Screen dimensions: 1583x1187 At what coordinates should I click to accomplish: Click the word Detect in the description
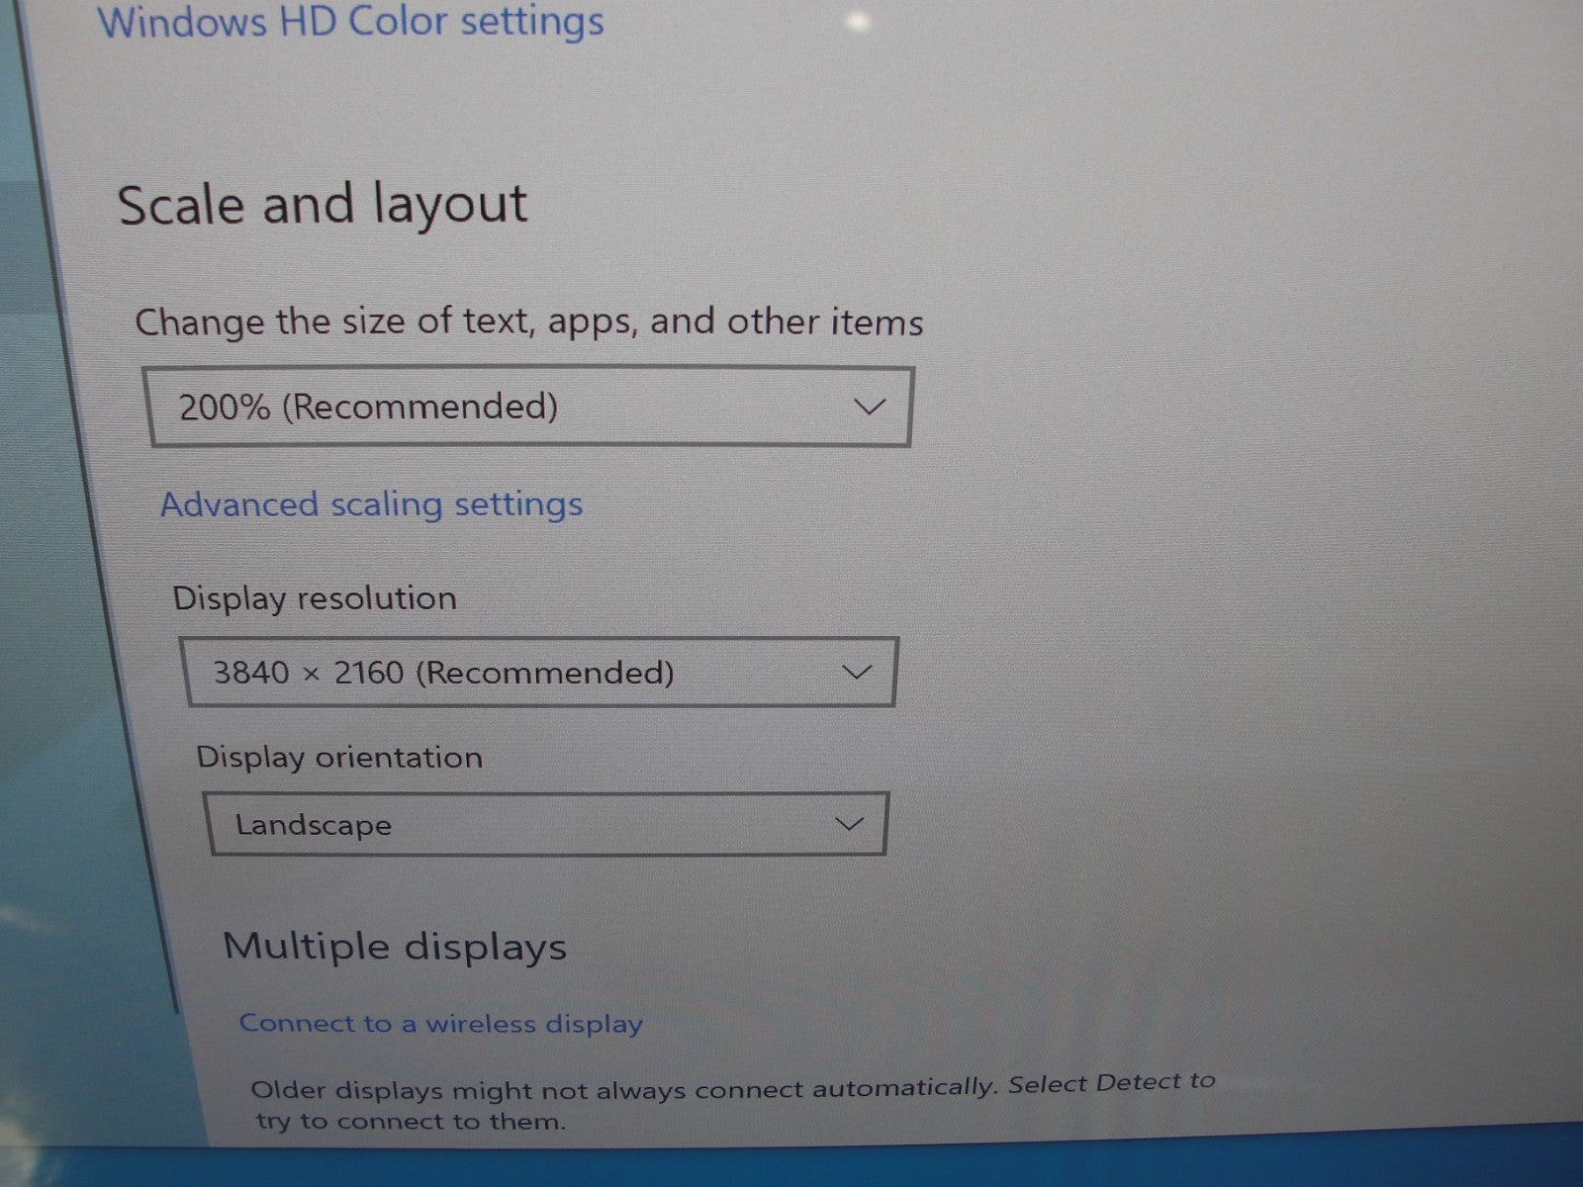1138,1083
